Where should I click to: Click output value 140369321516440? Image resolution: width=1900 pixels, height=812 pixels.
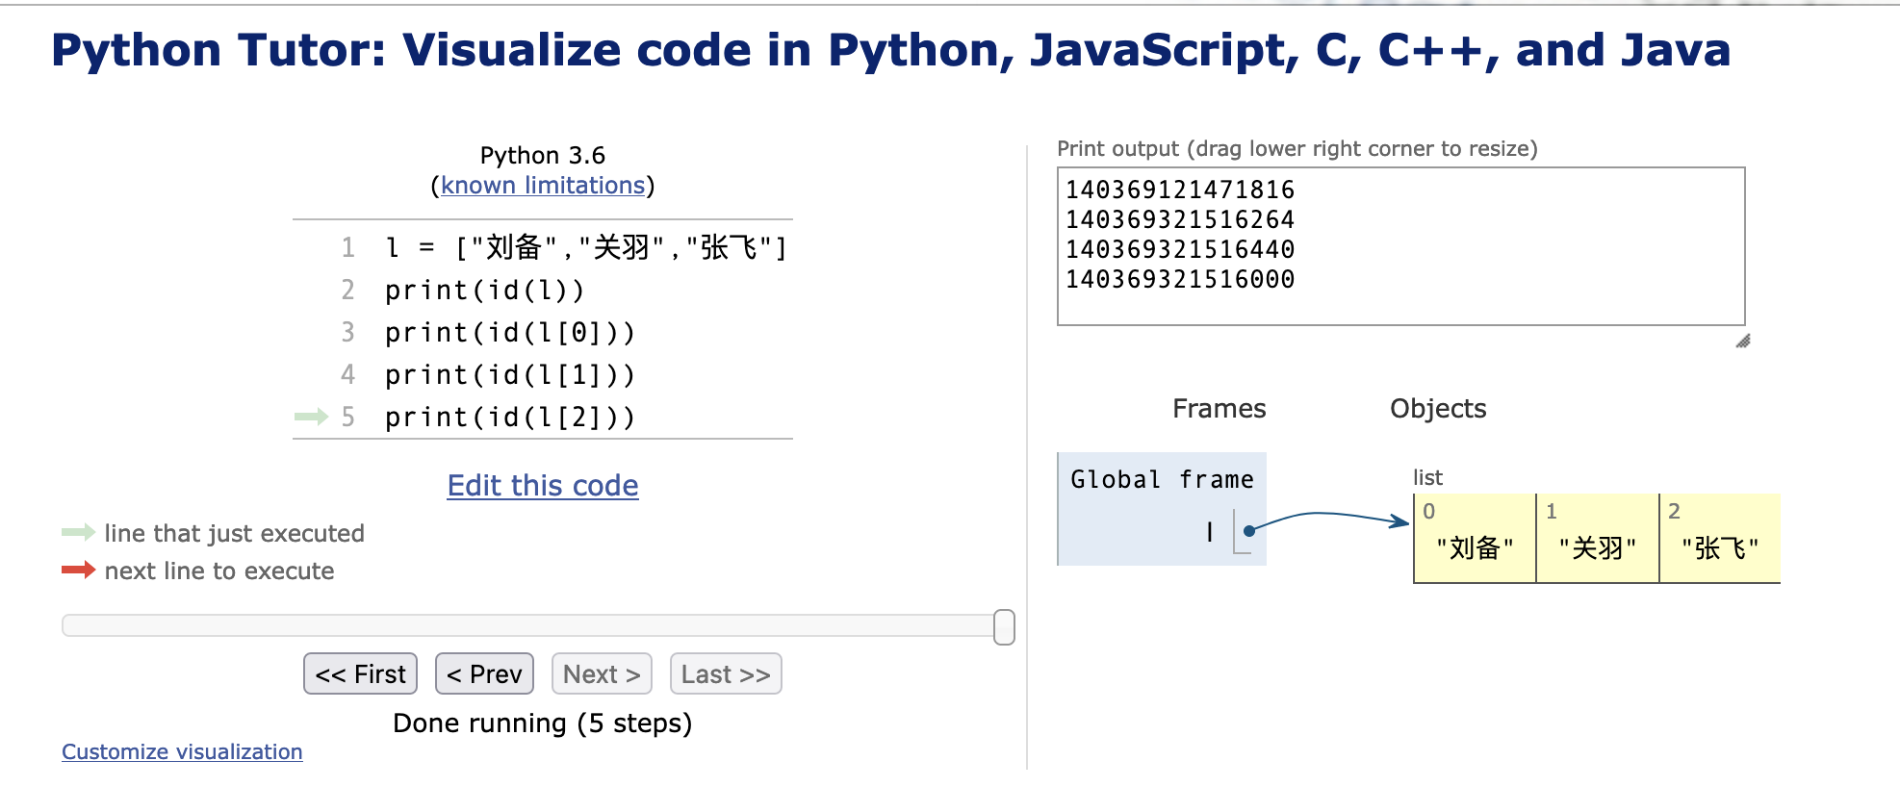(x=1180, y=249)
